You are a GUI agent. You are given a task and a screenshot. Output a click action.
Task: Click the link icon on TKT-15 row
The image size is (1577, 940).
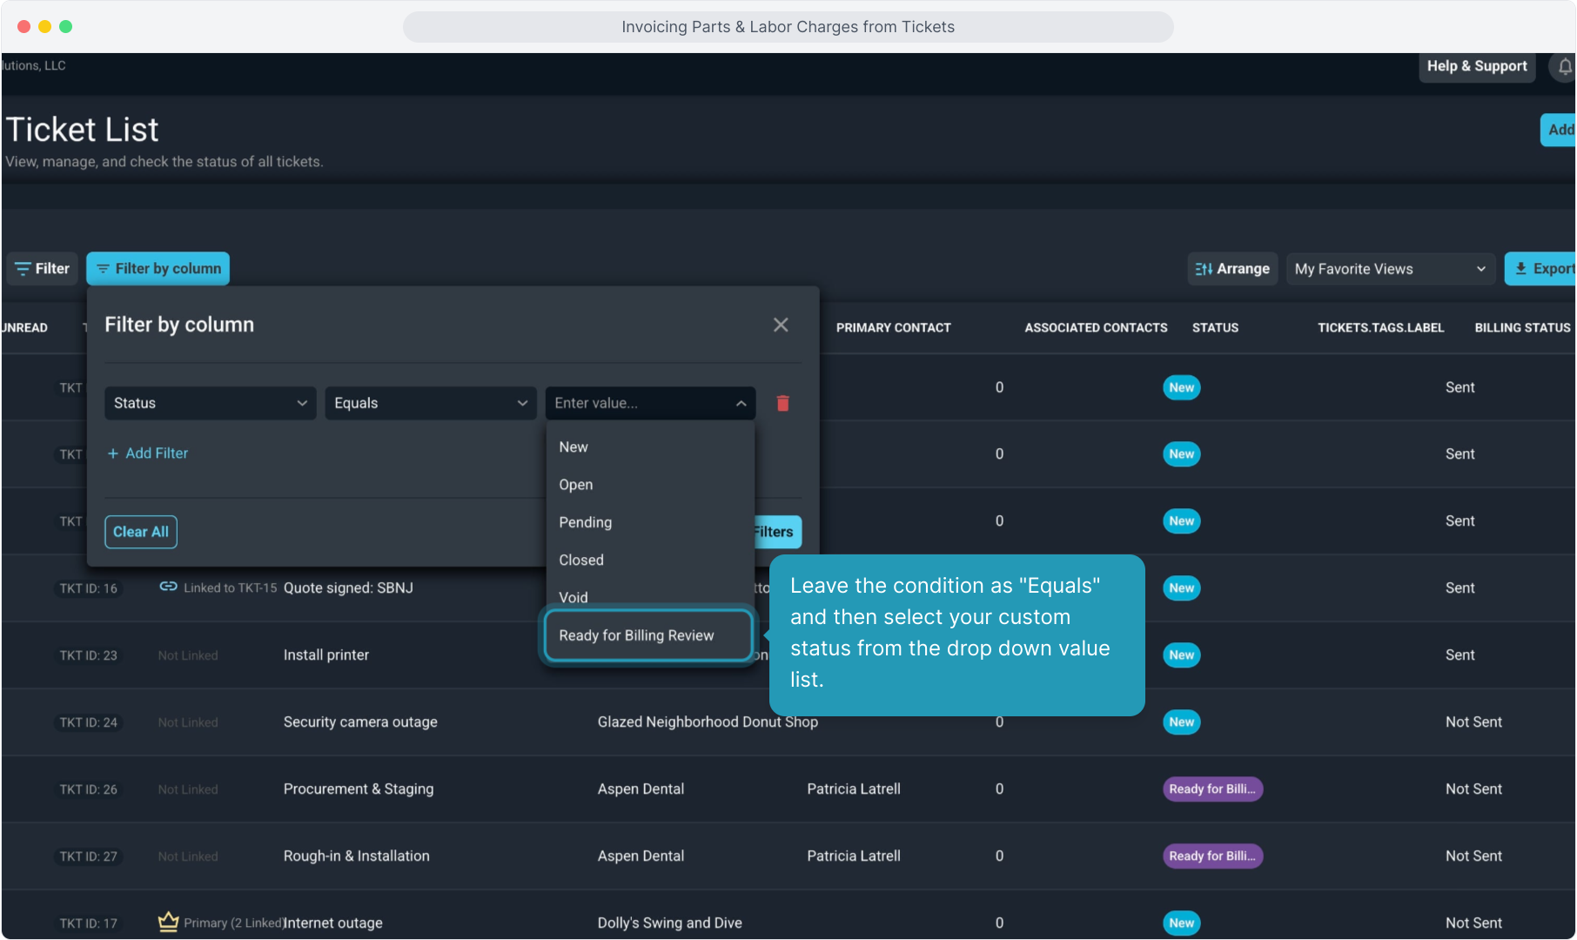pos(168,587)
